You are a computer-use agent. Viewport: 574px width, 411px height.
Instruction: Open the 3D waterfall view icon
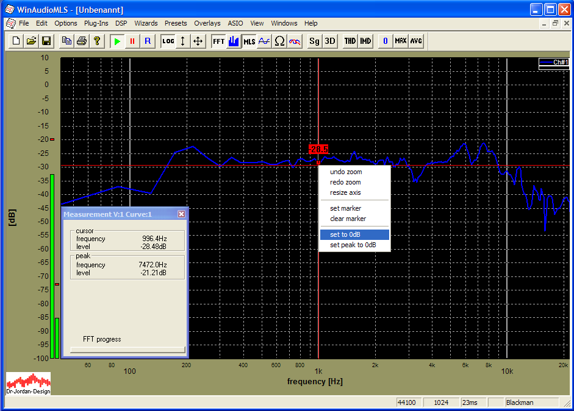coord(329,41)
